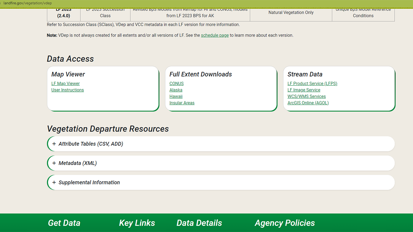
Task: Expand the Attribute Tables (CSV, ADD) section
Action: [x=90, y=144]
